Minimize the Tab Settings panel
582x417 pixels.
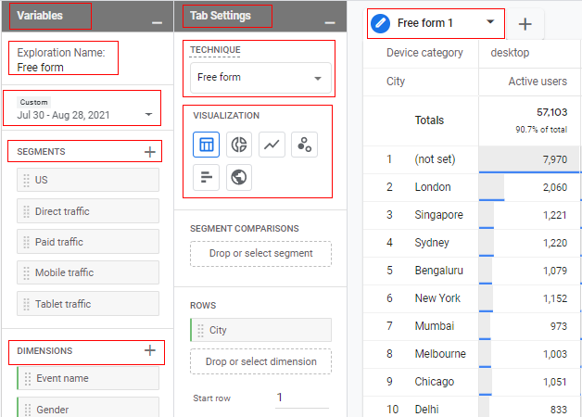(x=330, y=22)
